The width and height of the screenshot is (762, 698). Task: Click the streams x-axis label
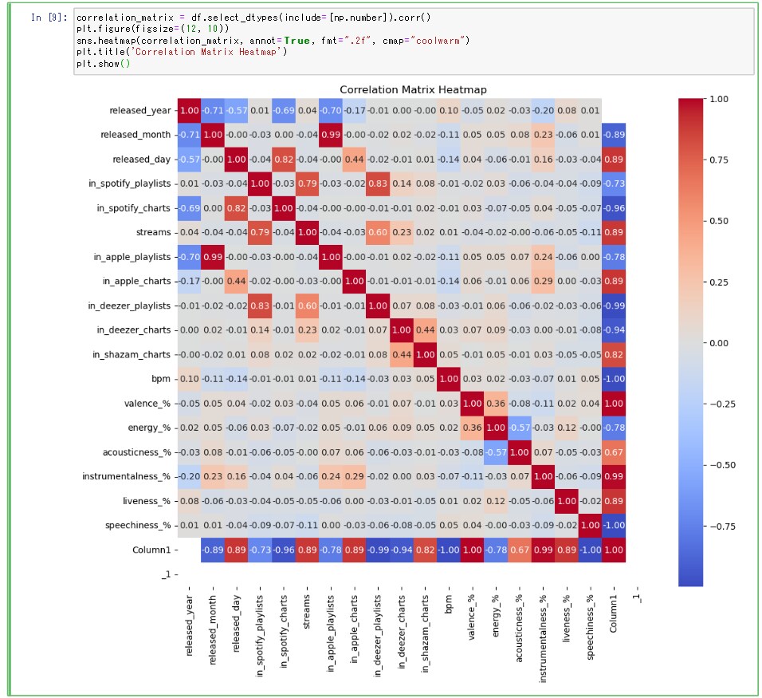click(307, 613)
